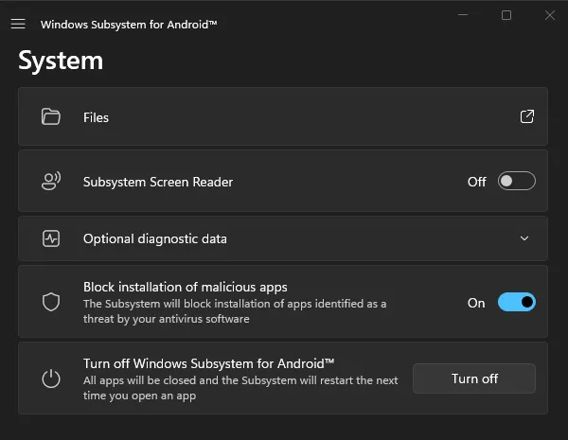
Task: Click the diagnostic data pulse icon
Action: 51,238
